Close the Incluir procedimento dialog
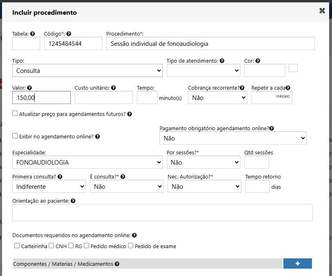The height and width of the screenshot is (276, 332). click(322, 11)
